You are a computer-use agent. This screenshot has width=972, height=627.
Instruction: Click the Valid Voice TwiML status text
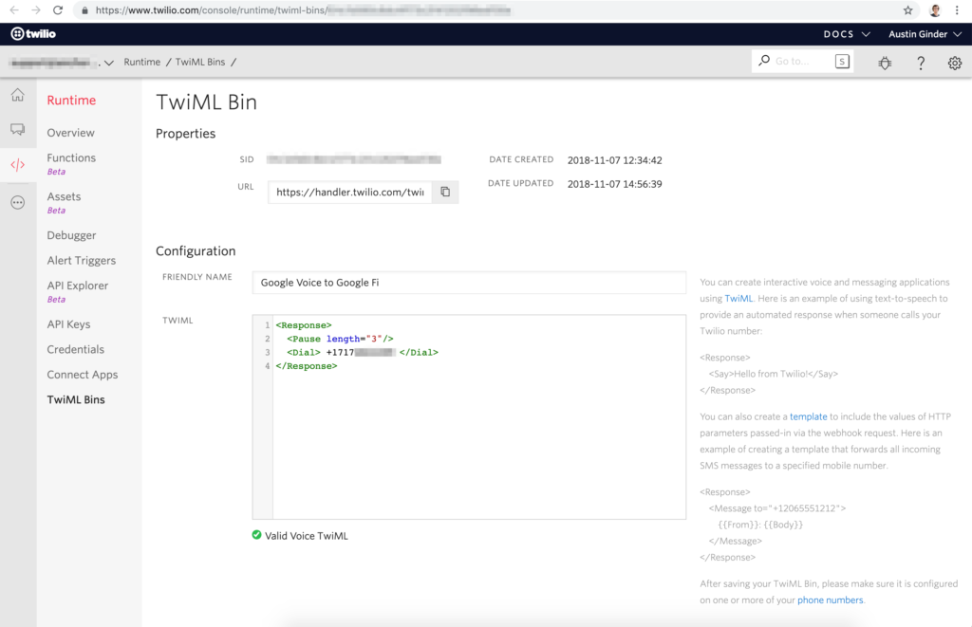point(307,536)
